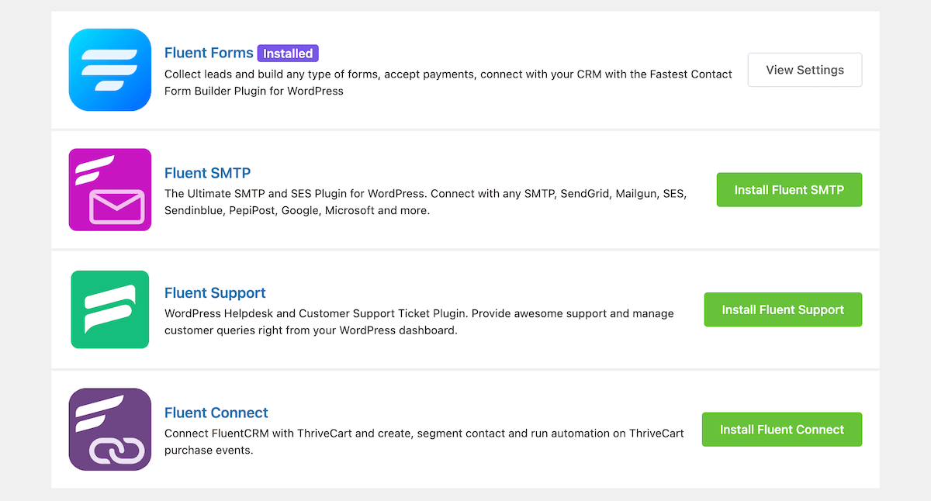This screenshot has width=931, height=501.
Task: Install the Fluent Support plugin
Action: (783, 309)
